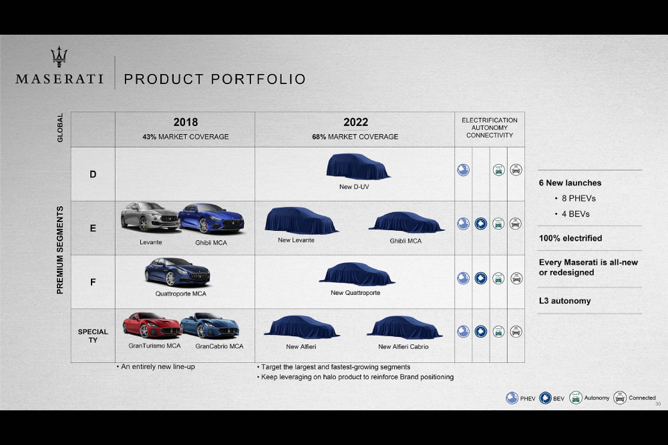Click the BEV legend icon

(x=545, y=398)
